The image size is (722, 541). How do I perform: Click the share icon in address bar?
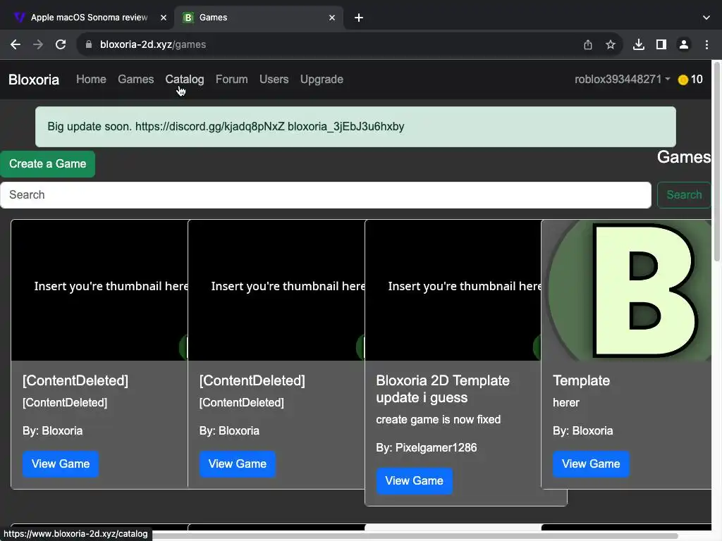pyautogui.click(x=587, y=44)
